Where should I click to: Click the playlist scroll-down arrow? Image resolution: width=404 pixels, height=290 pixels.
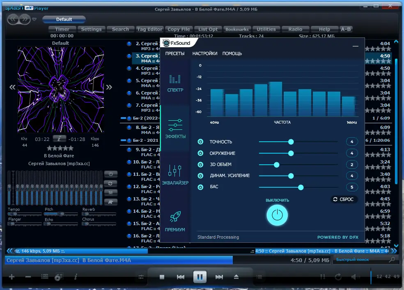tap(396, 245)
